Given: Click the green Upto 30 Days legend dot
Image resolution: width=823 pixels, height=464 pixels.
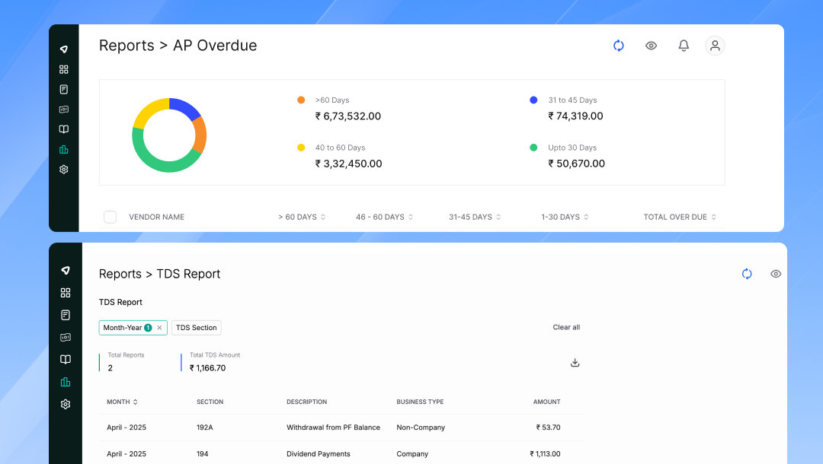Looking at the screenshot, I should click(x=533, y=148).
